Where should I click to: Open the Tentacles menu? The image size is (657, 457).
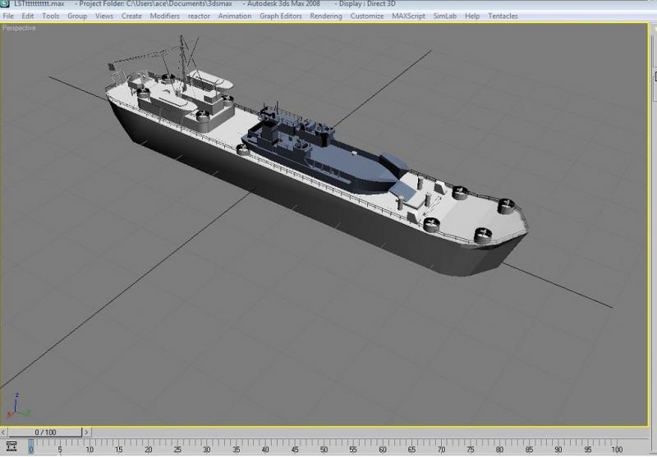tap(503, 16)
